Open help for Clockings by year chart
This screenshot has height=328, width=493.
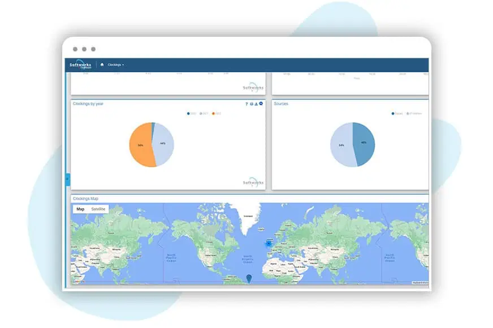[246, 104]
